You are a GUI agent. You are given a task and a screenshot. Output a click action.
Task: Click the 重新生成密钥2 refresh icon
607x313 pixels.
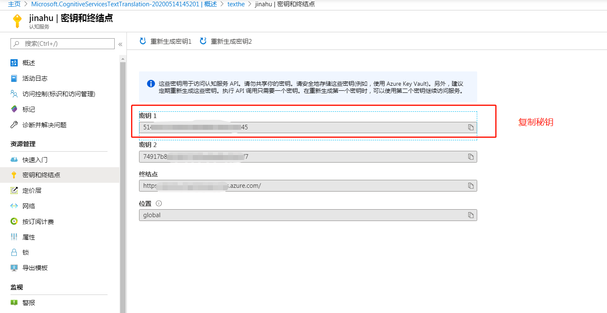pos(203,41)
